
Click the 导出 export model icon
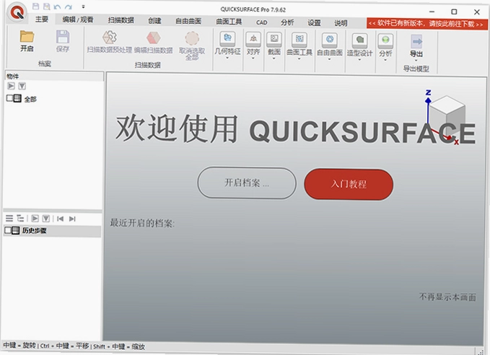pos(416,41)
